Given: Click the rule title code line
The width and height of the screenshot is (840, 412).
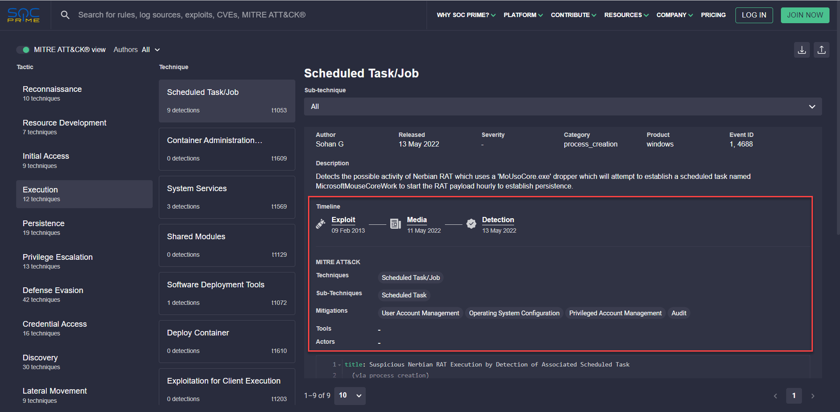Looking at the screenshot, I should (487, 365).
